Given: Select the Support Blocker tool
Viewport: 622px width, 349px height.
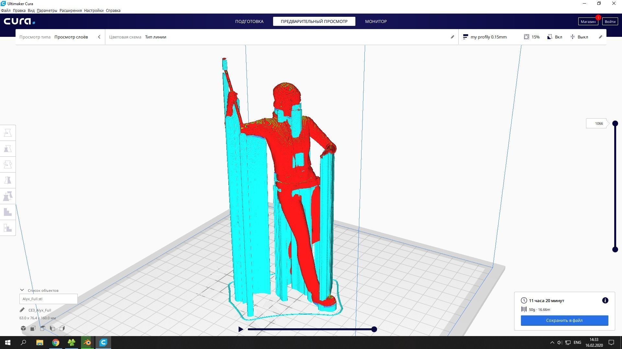Looking at the screenshot, I should click(8, 212).
